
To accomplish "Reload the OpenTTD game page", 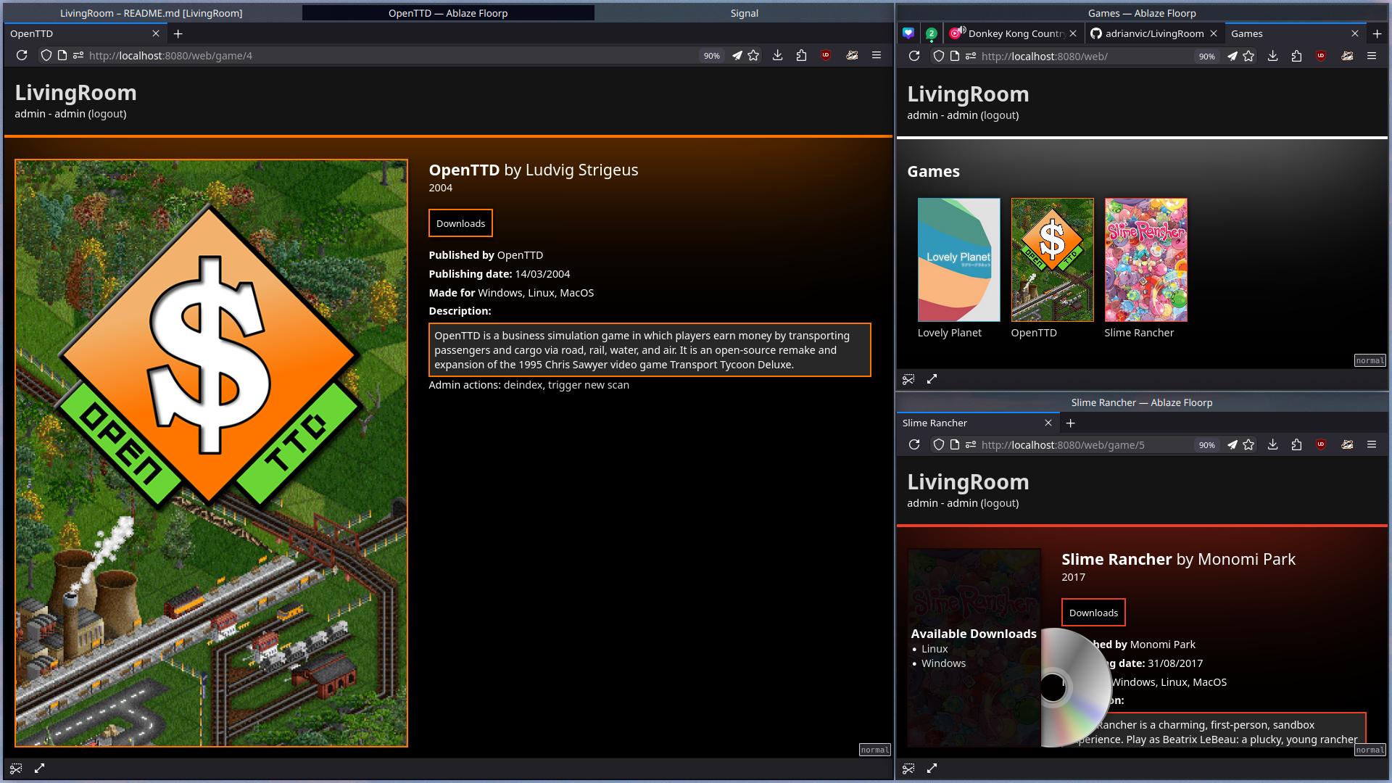I will tap(22, 55).
